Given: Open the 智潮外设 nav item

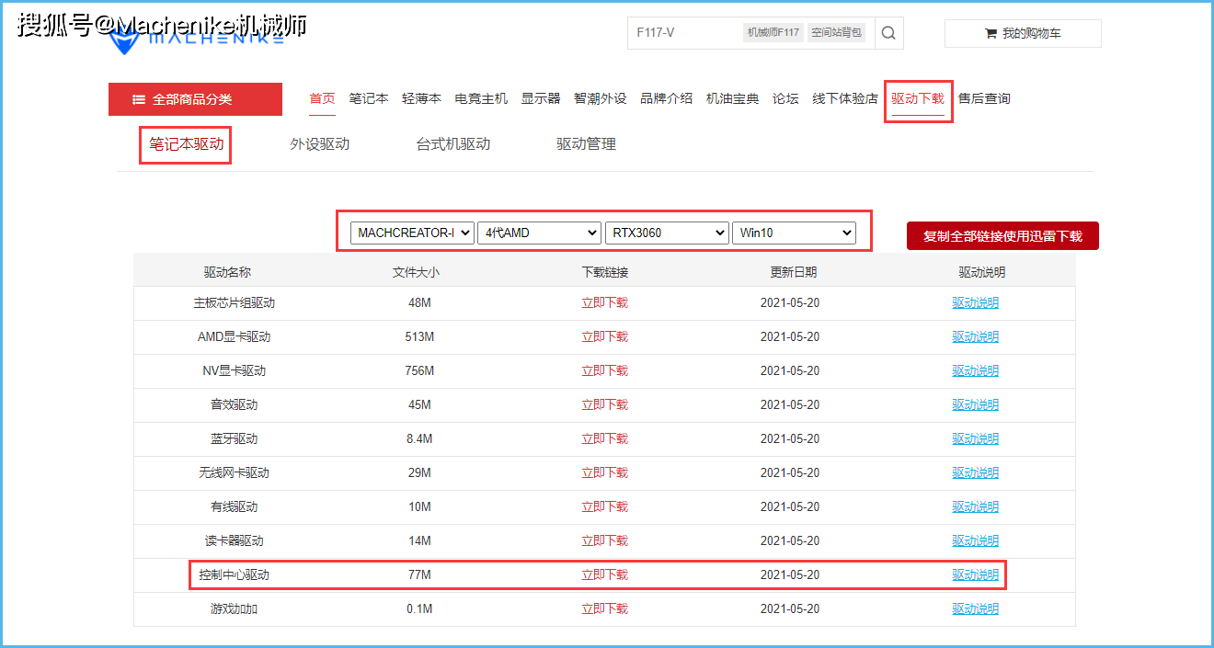Looking at the screenshot, I should click(601, 98).
